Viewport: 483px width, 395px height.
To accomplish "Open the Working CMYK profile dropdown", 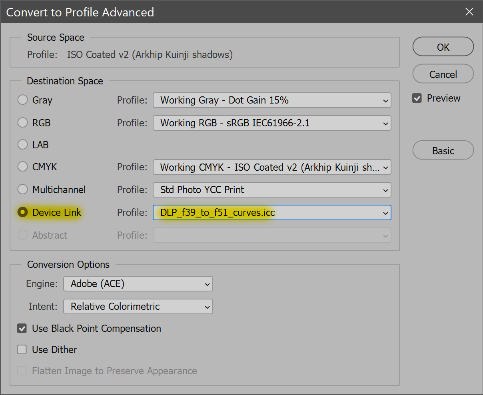I will [272, 167].
